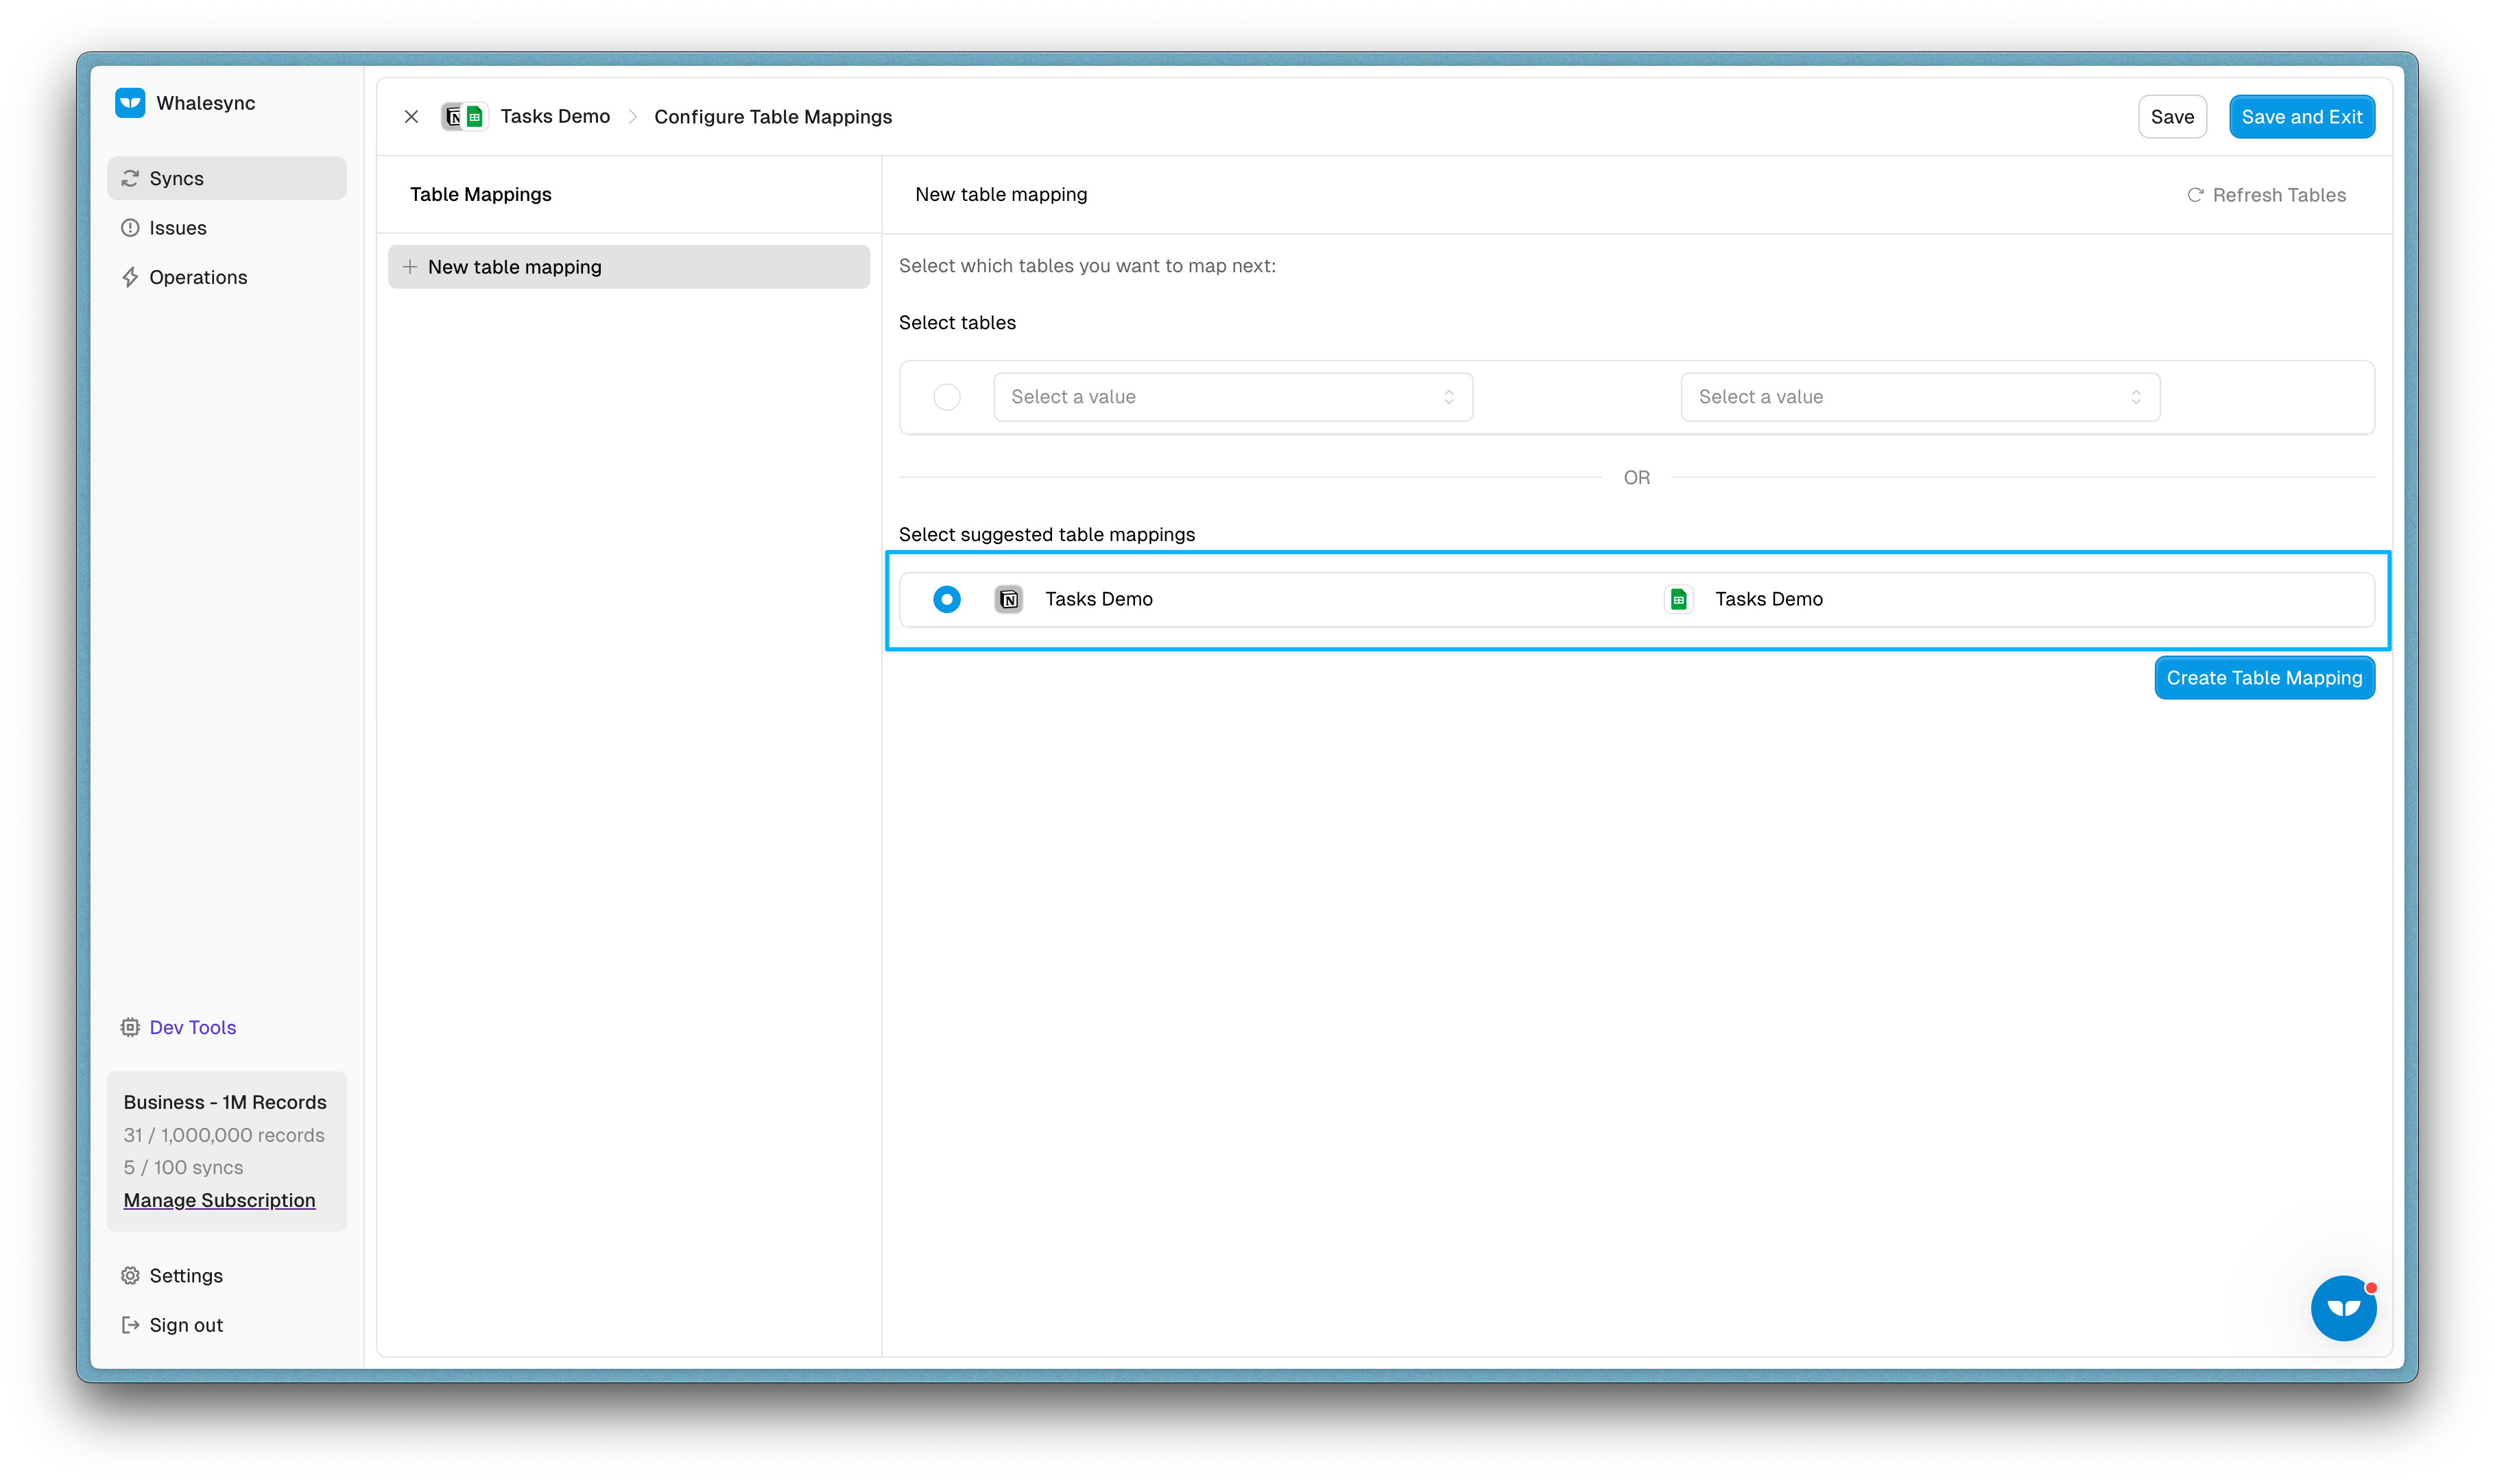Click the Google Sheets icon in suggested mapping
This screenshot has width=2495, height=1484.
coord(1678,599)
